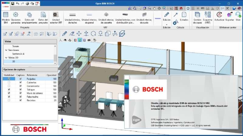
Task: Click the Cerramiento reference name
Action: [x=33, y=86]
